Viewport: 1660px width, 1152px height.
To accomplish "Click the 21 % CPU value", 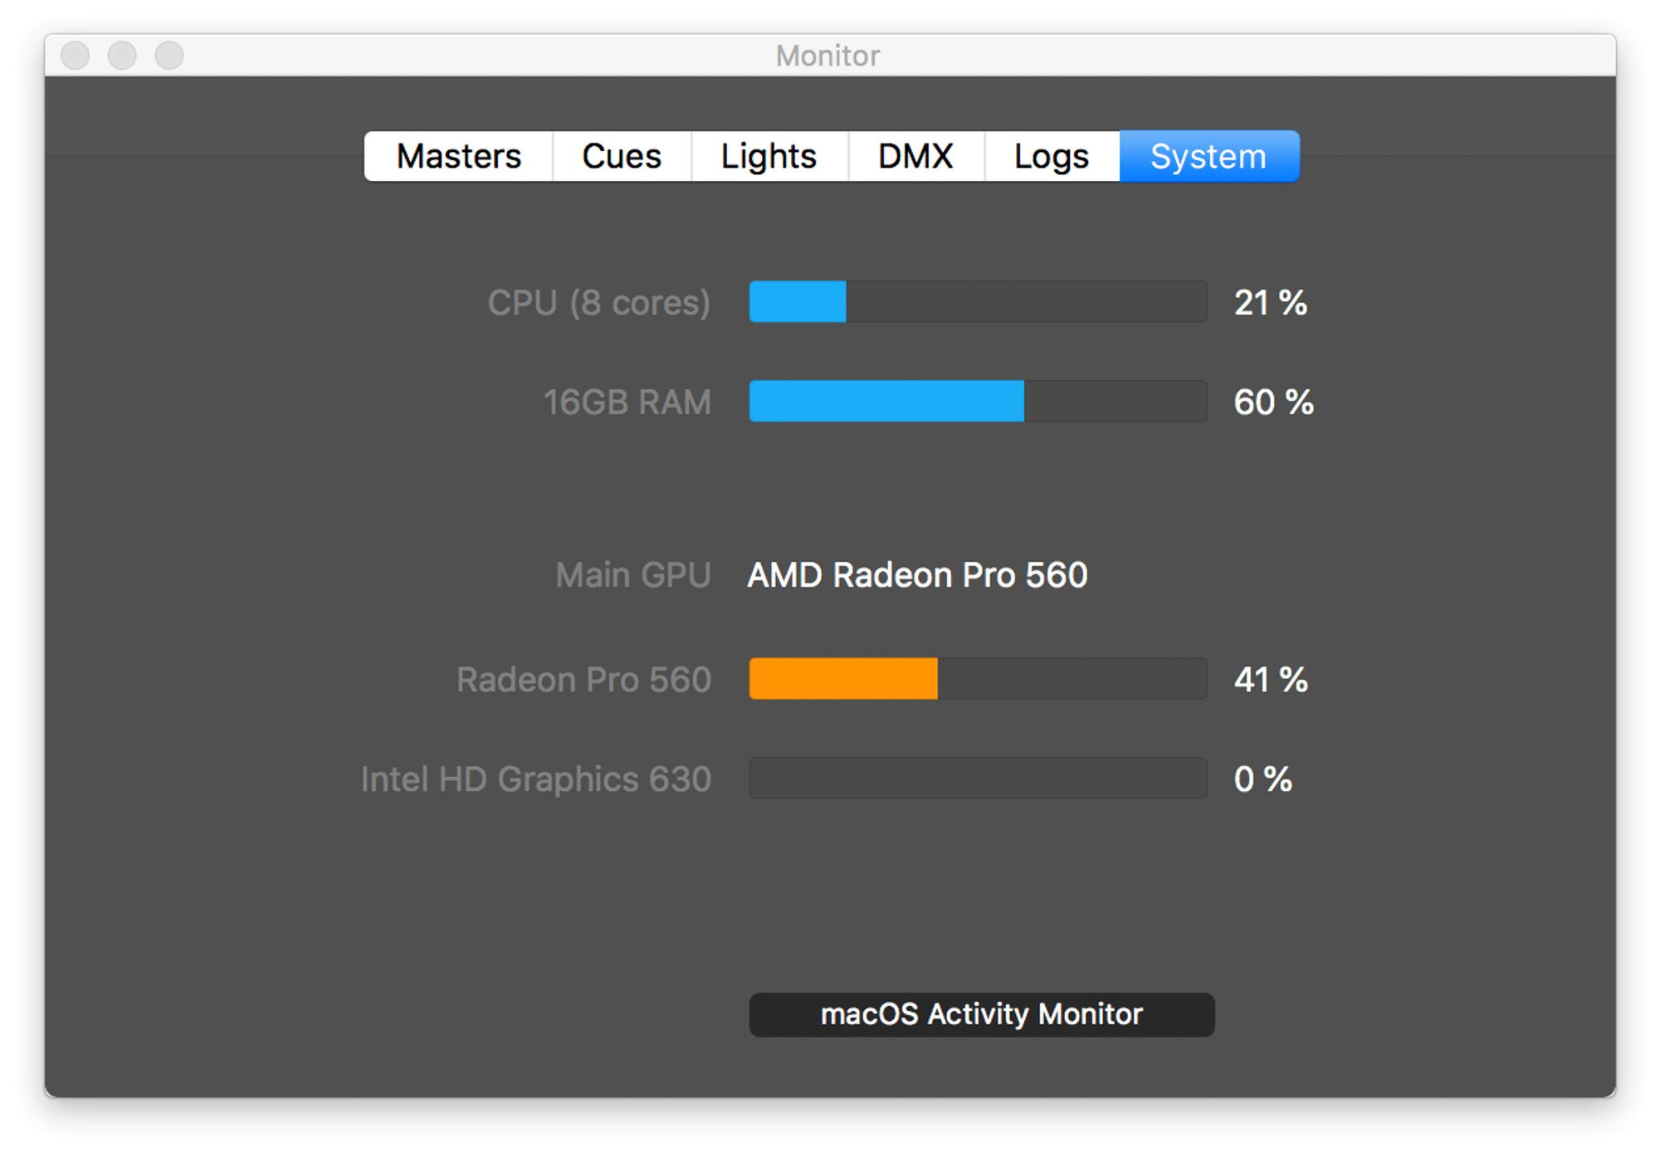I will [1270, 303].
